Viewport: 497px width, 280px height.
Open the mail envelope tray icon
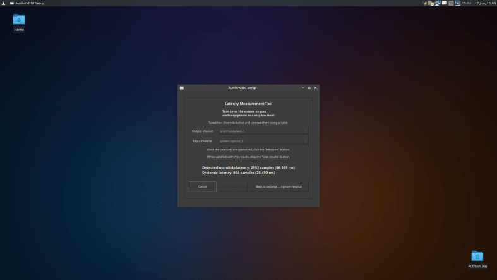445,3
